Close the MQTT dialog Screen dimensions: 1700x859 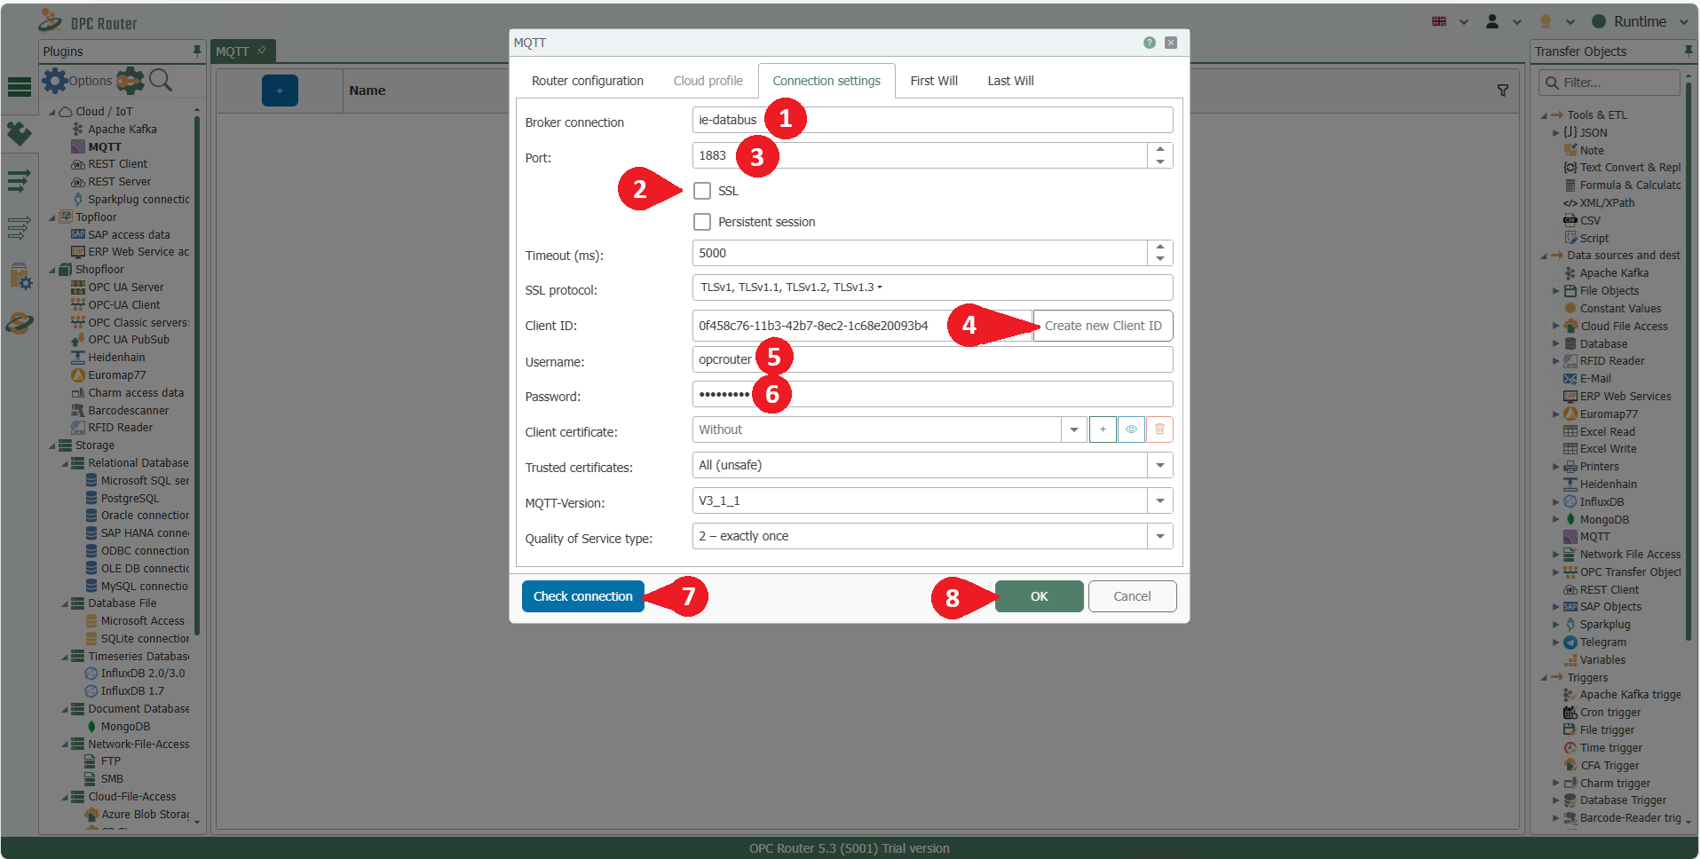1171,43
